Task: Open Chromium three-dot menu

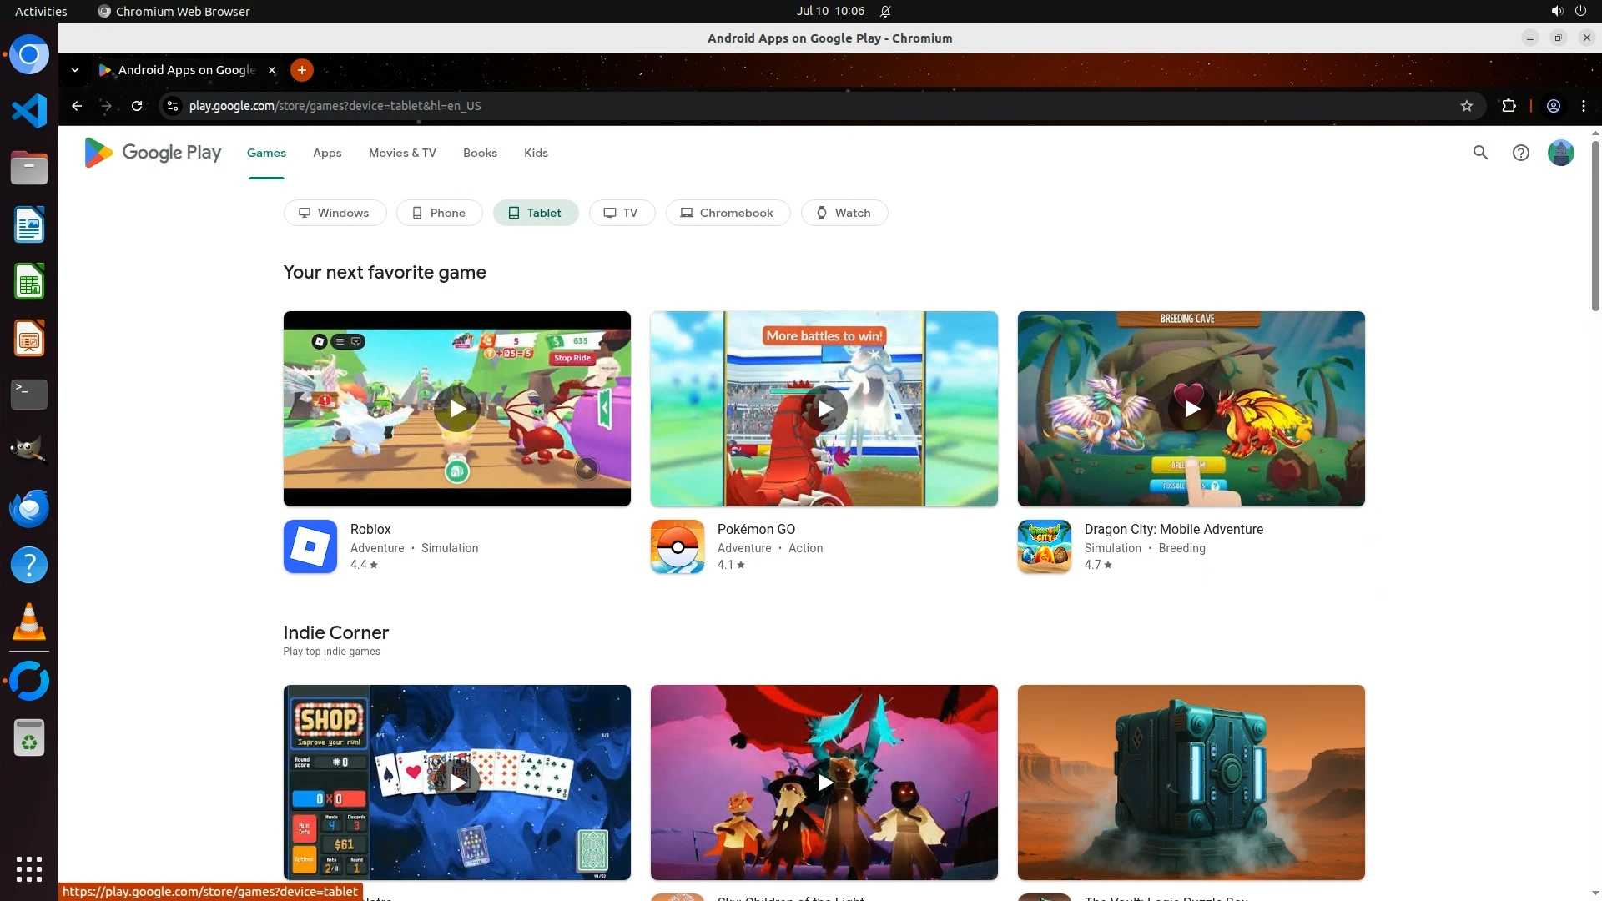Action: click(1583, 106)
